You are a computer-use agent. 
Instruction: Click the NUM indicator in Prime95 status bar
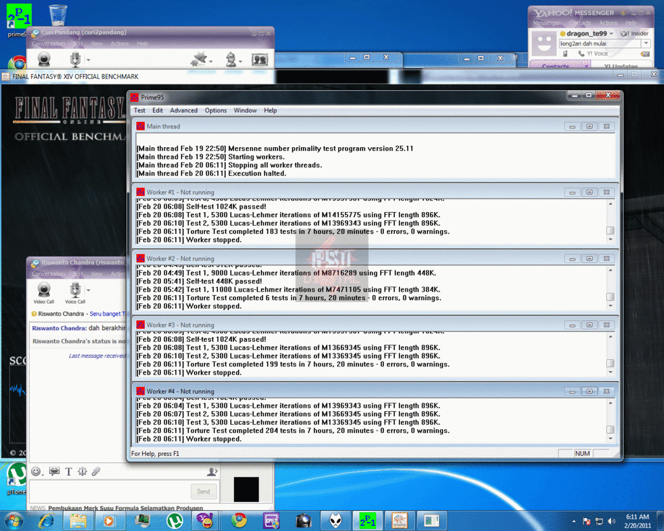click(582, 453)
